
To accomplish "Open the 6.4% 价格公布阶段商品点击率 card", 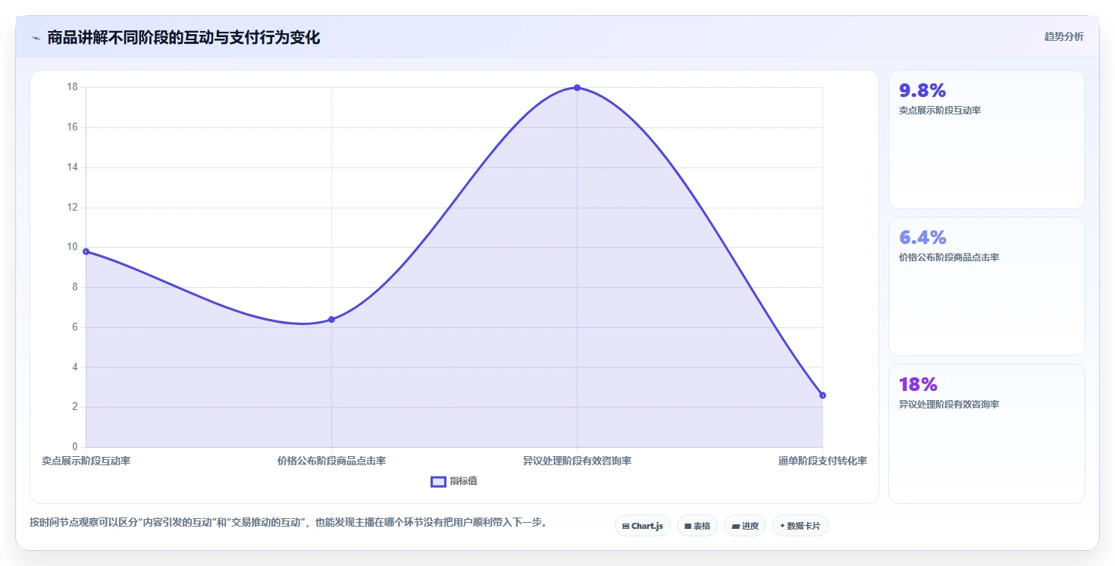I will point(986,286).
